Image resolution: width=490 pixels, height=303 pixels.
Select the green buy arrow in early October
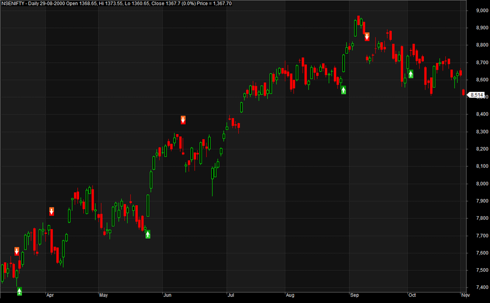pyautogui.click(x=411, y=74)
